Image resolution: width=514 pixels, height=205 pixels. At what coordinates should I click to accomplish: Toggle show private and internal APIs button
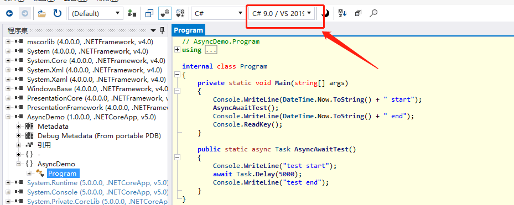pyautogui.click(x=164, y=13)
